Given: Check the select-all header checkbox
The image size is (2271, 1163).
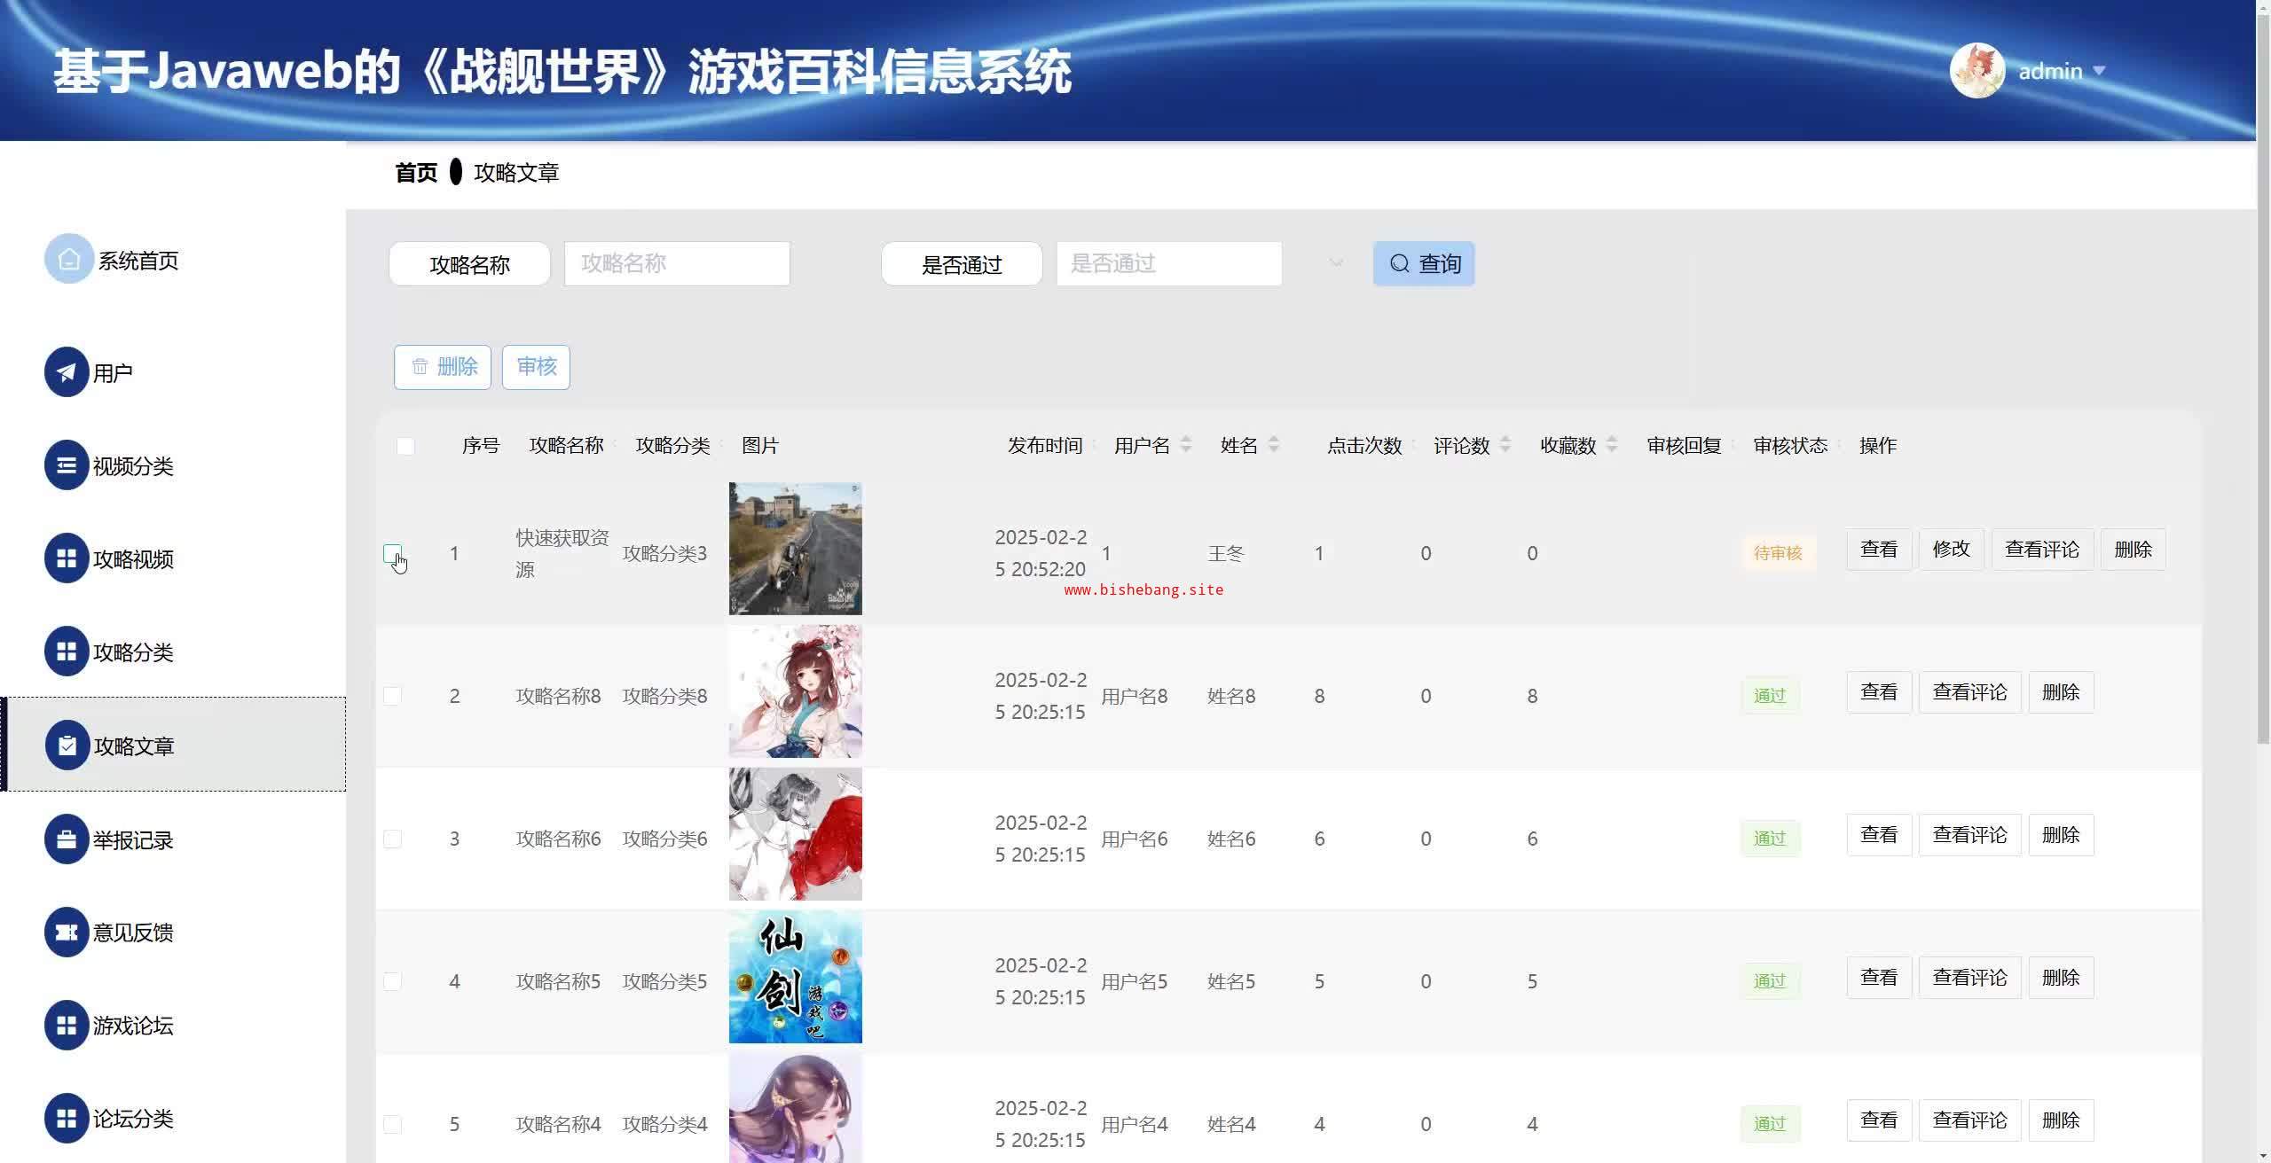Looking at the screenshot, I should pyautogui.click(x=405, y=446).
